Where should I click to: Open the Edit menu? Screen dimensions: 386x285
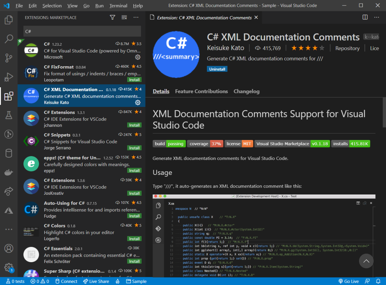pyautogui.click(x=33, y=6)
